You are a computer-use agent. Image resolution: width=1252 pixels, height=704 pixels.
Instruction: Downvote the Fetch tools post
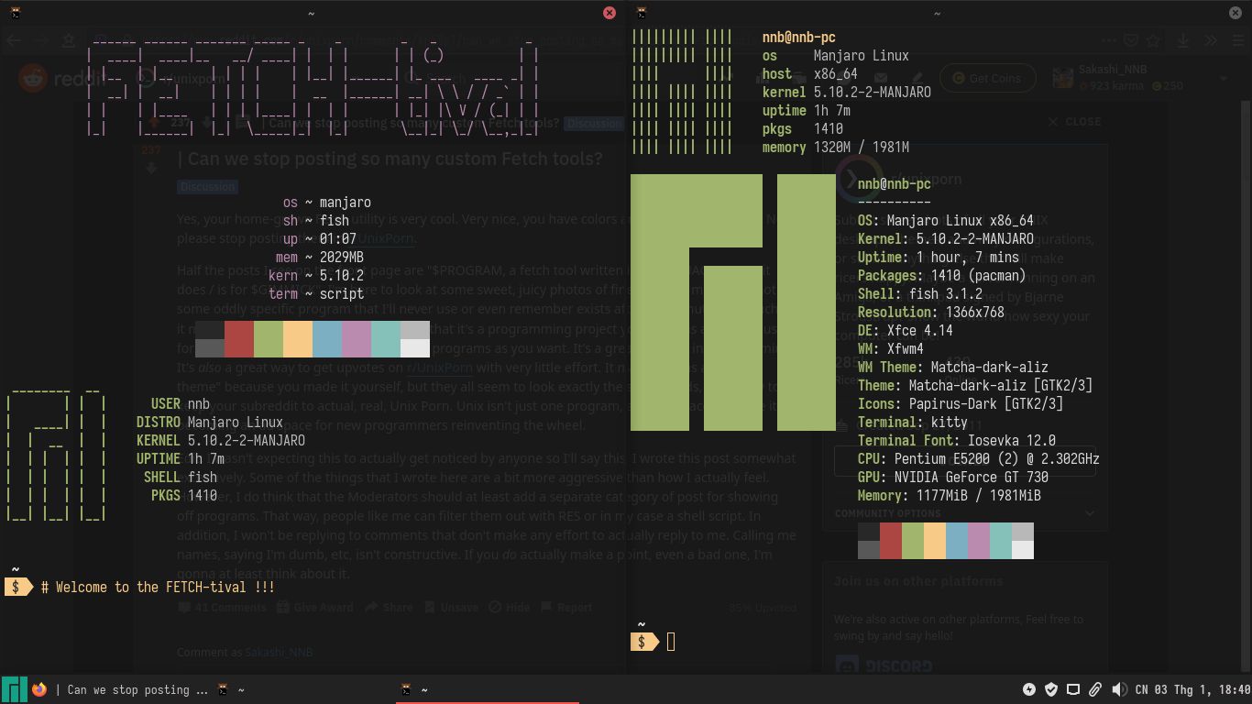[151, 166]
